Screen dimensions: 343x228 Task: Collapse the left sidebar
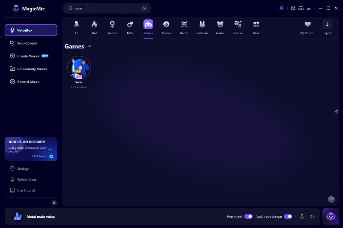(54, 203)
